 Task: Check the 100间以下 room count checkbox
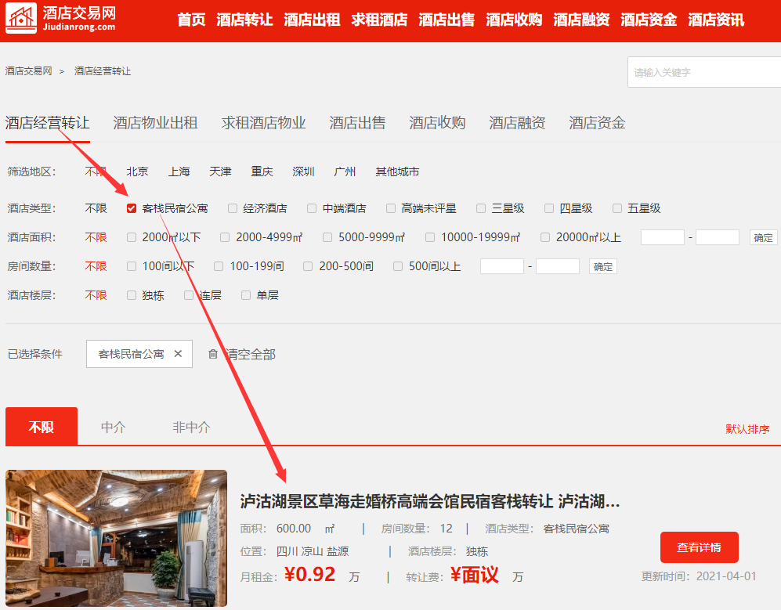click(x=132, y=266)
